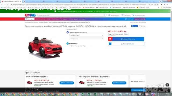
Task: Expand the Избери град dropdown
Action: click(x=87, y=39)
